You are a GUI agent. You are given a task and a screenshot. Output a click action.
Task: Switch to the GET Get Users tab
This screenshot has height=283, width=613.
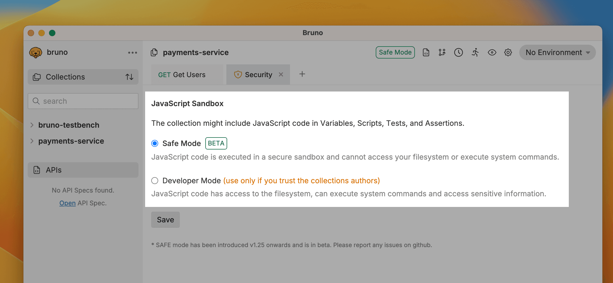coord(187,75)
